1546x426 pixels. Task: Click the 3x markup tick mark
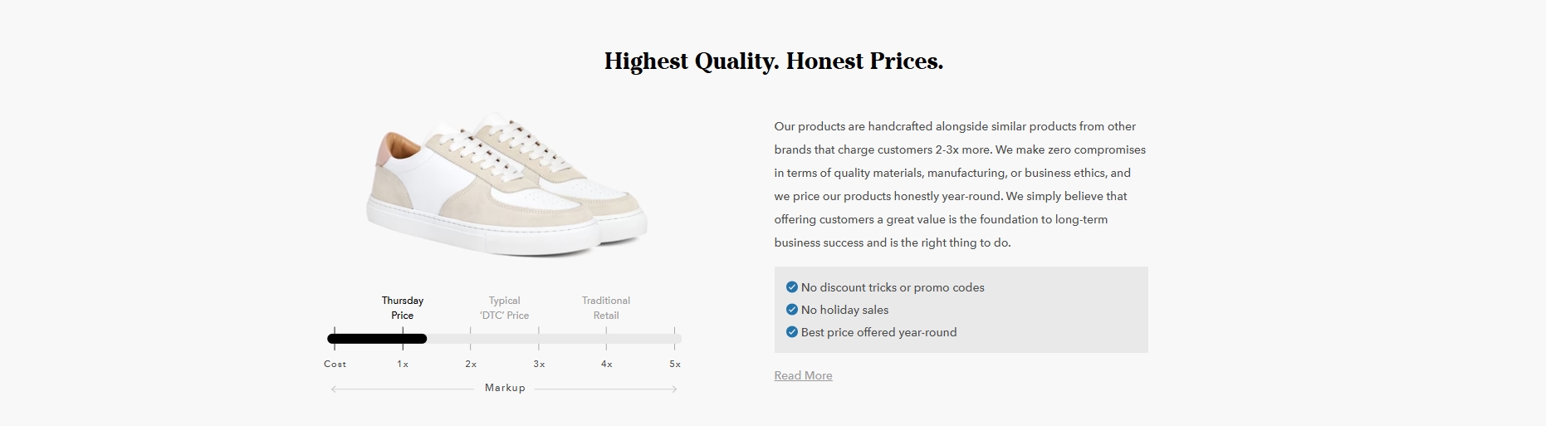[539, 338]
